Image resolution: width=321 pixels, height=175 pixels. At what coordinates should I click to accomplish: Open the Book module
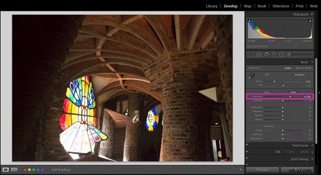[x=262, y=6]
